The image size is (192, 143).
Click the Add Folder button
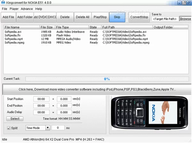(x=25, y=17)
